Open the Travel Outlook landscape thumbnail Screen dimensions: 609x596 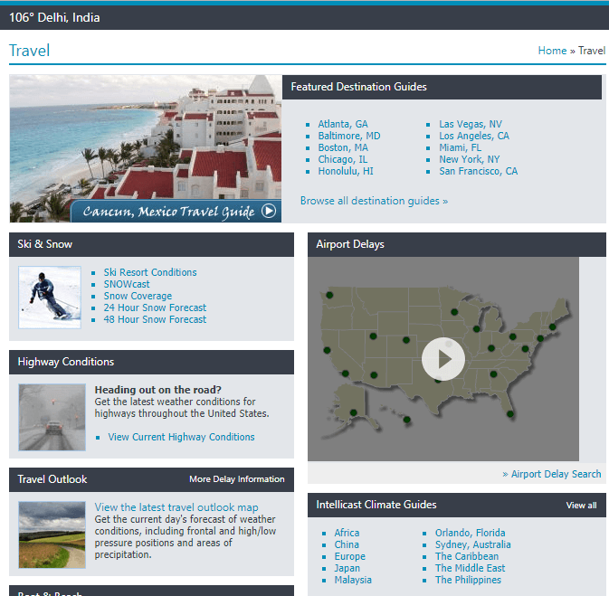(x=52, y=535)
